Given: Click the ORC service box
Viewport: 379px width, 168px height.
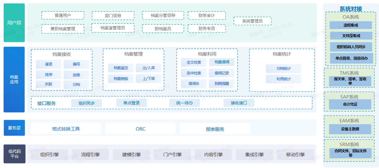Looking at the screenshot, I should coord(140,129).
